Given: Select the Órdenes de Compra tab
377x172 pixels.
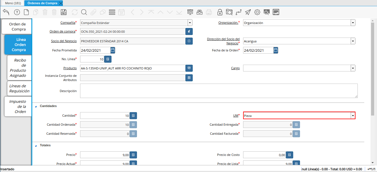Looking at the screenshot, I should click(42, 3).
